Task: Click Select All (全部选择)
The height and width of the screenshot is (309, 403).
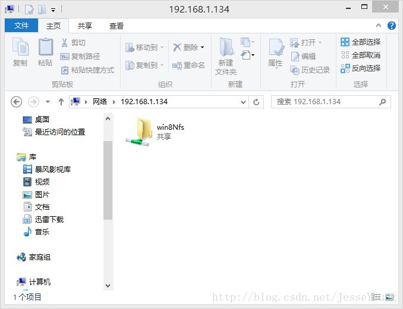Action: [x=360, y=42]
